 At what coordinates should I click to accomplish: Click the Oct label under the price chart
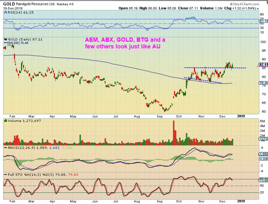pyautogui.click(x=179, y=117)
